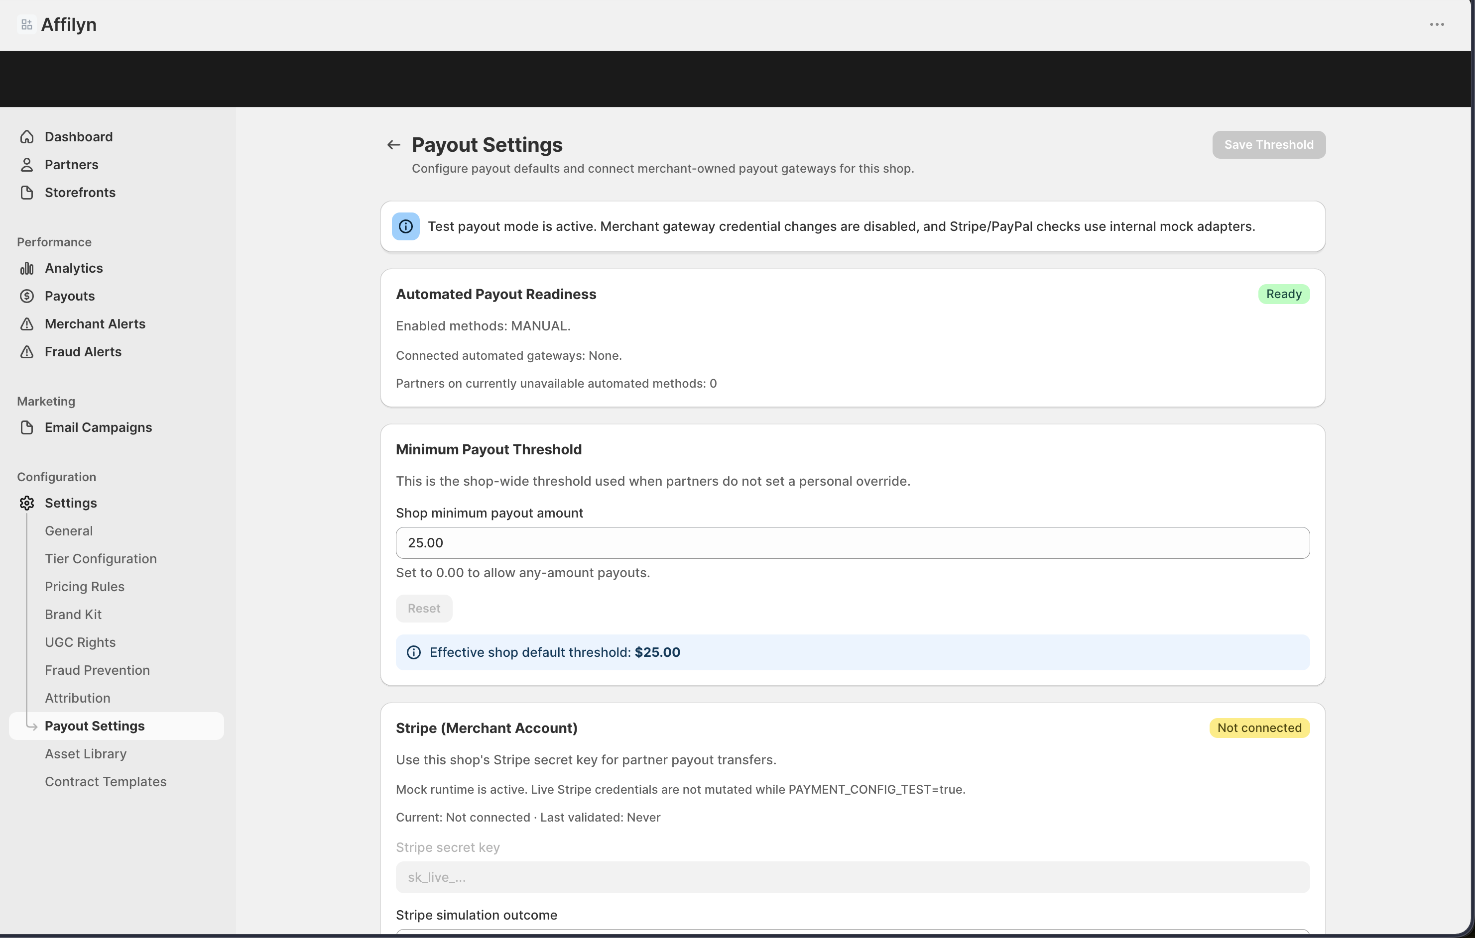Click the Analytics bar chart icon
This screenshot has height=938, width=1475.
[x=27, y=268]
